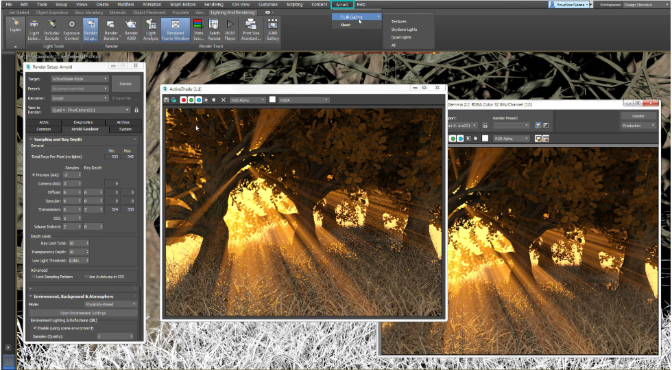Open the render setup icon in frame window
Image resolution: width=672 pixels, height=370 pixels.
click(538, 126)
